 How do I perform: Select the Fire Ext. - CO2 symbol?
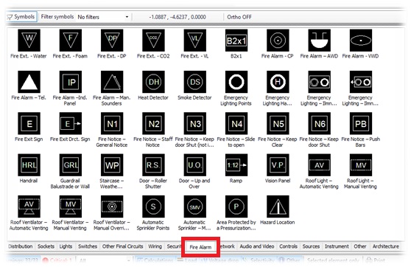point(153,40)
